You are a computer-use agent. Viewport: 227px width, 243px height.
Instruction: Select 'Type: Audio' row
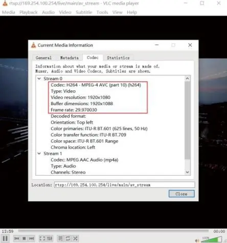point(63,166)
